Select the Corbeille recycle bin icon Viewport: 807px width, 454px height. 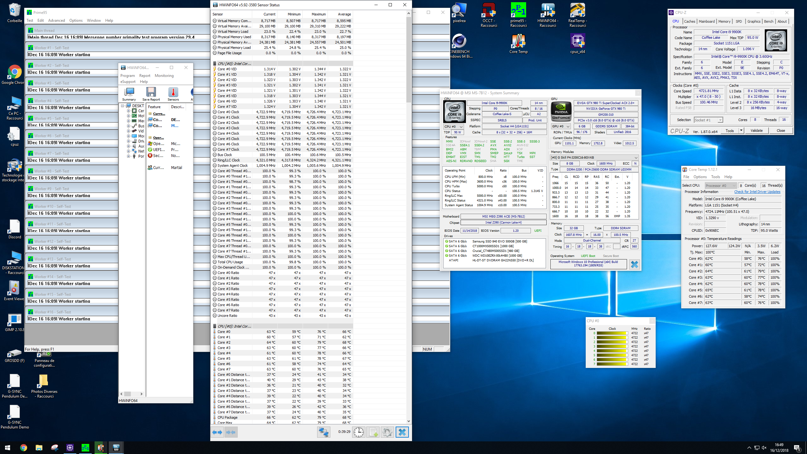(15, 13)
